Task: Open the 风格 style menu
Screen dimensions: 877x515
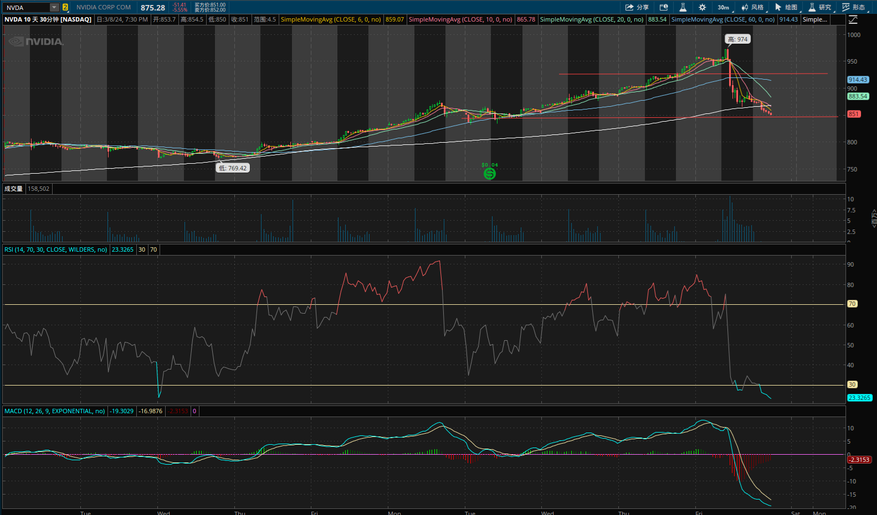Action: click(x=752, y=7)
